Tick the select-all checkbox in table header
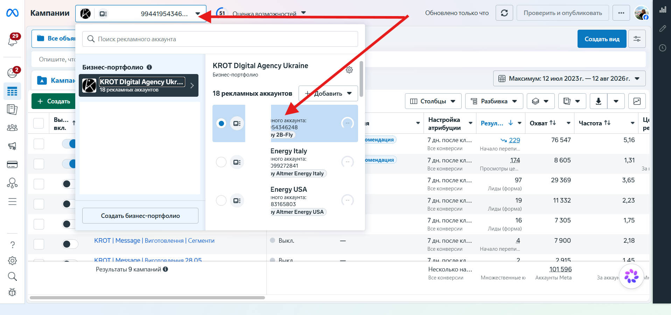 pos(39,123)
